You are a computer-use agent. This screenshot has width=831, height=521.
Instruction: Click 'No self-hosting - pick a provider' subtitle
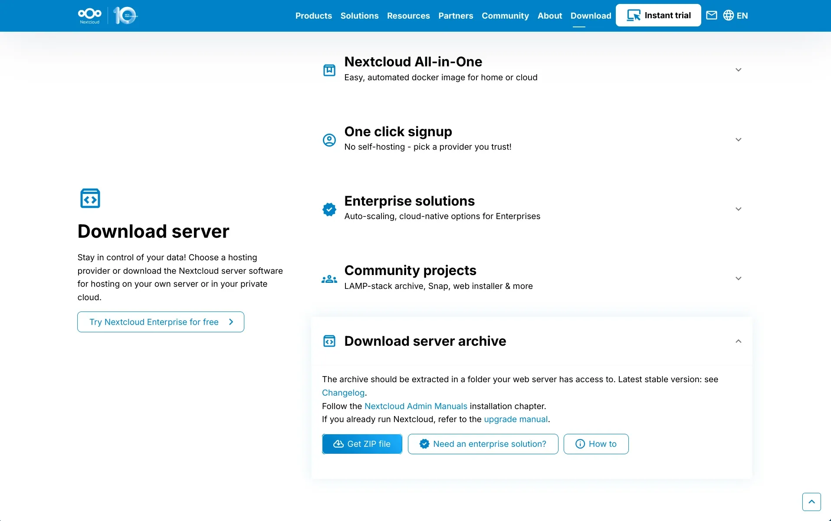(x=428, y=147)
